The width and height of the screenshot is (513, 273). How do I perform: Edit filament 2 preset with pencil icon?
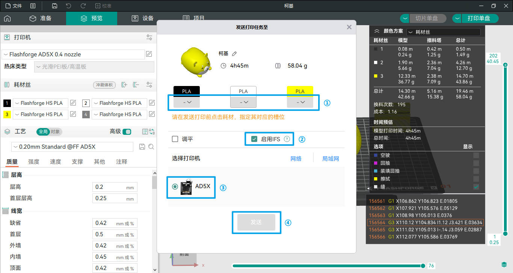coord(152,103)
